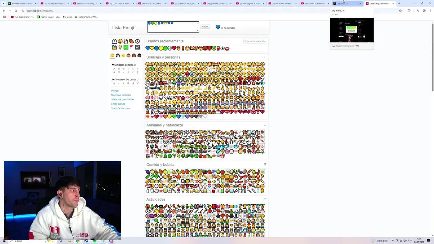Click the sunglasses face in recently used
The height and width of the screenshot is (244, 434).
click(x=201, y=48)
